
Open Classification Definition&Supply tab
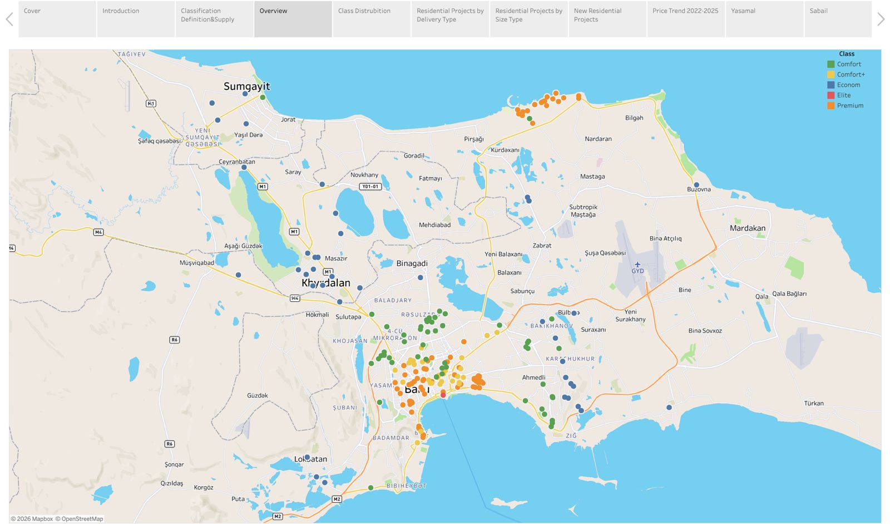215,19
